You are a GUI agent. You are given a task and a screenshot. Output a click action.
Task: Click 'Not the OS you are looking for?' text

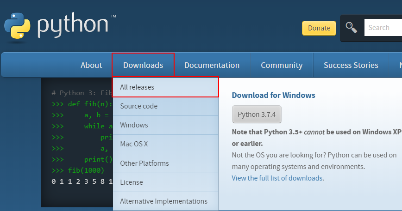tap(279, 155)
